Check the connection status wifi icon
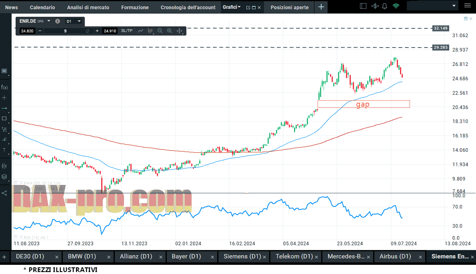The height and width of the screenshot is (274, 476). [396, 6]
